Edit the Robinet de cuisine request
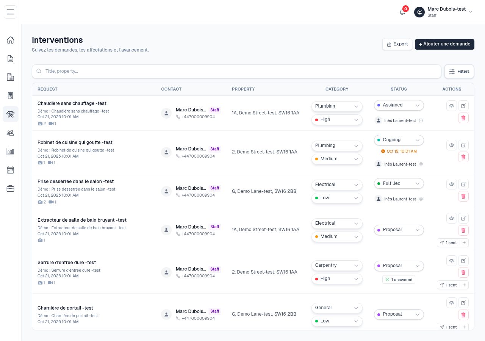The width and height of the screenshot is (485, 341). [463, 145]
